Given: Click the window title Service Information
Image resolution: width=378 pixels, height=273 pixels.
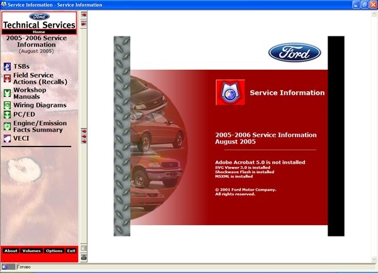Looking at the screenshot, I should (55, 5).
